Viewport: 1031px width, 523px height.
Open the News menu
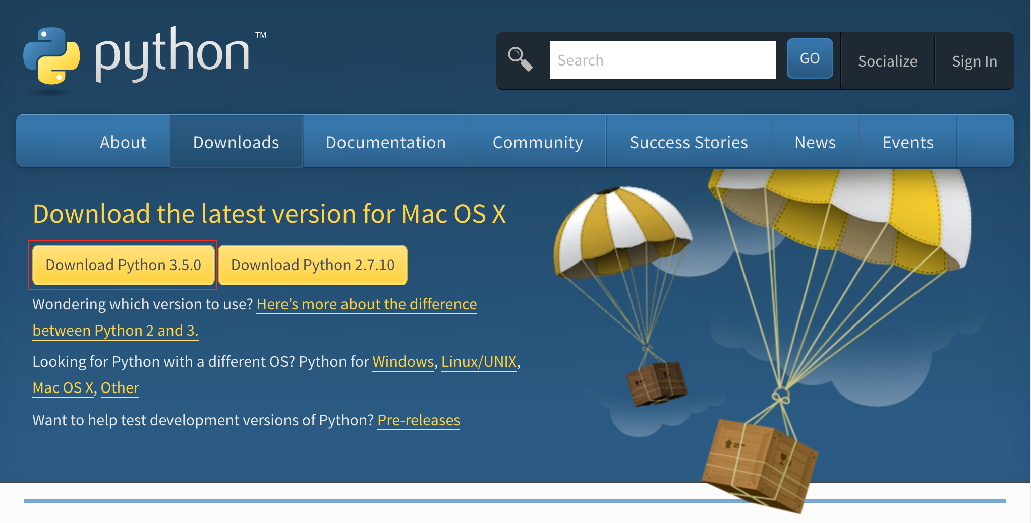[815, 142]
